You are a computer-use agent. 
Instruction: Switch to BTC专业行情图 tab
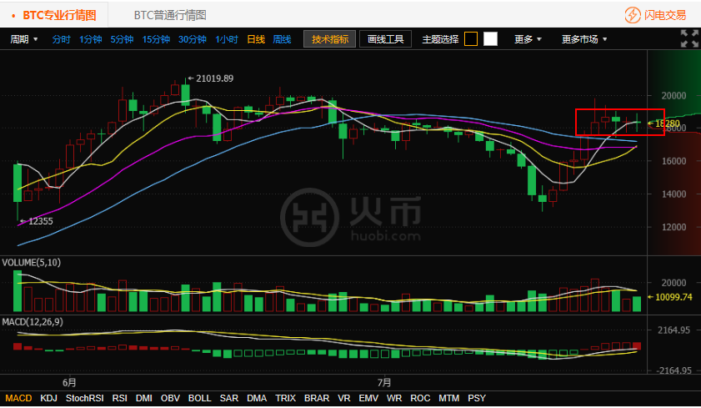click(x=58, y=15)
